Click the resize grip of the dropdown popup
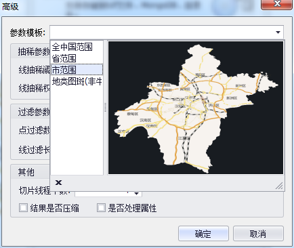Image resolution: width=294 pixels, height=248 pixels. point(280,186)
